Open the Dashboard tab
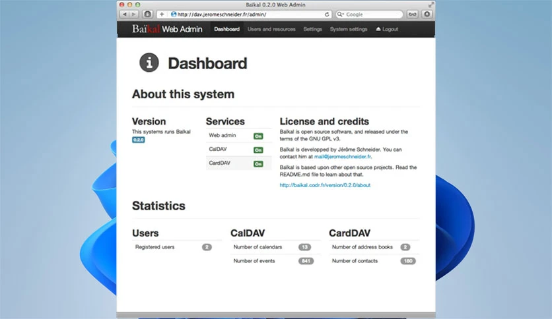This screenshot has height=319, width=552. pyautogui.click(x=226, y=29)
